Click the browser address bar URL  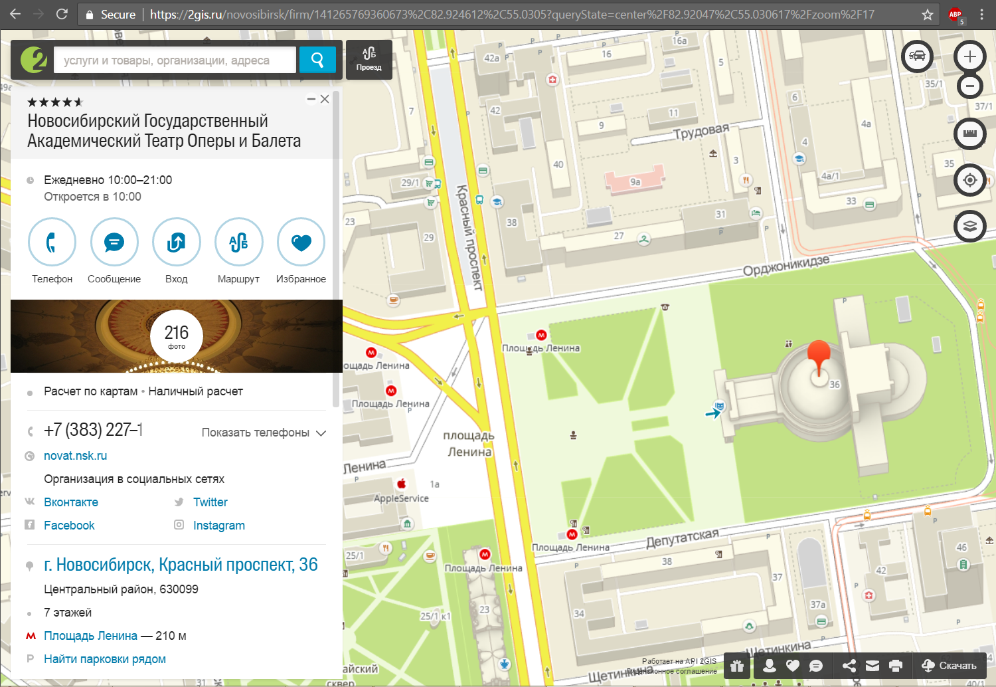pyautogui.click(x=511, y=15)
